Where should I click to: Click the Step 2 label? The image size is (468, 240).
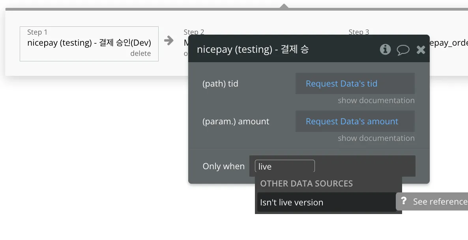[x=194, y=32]
